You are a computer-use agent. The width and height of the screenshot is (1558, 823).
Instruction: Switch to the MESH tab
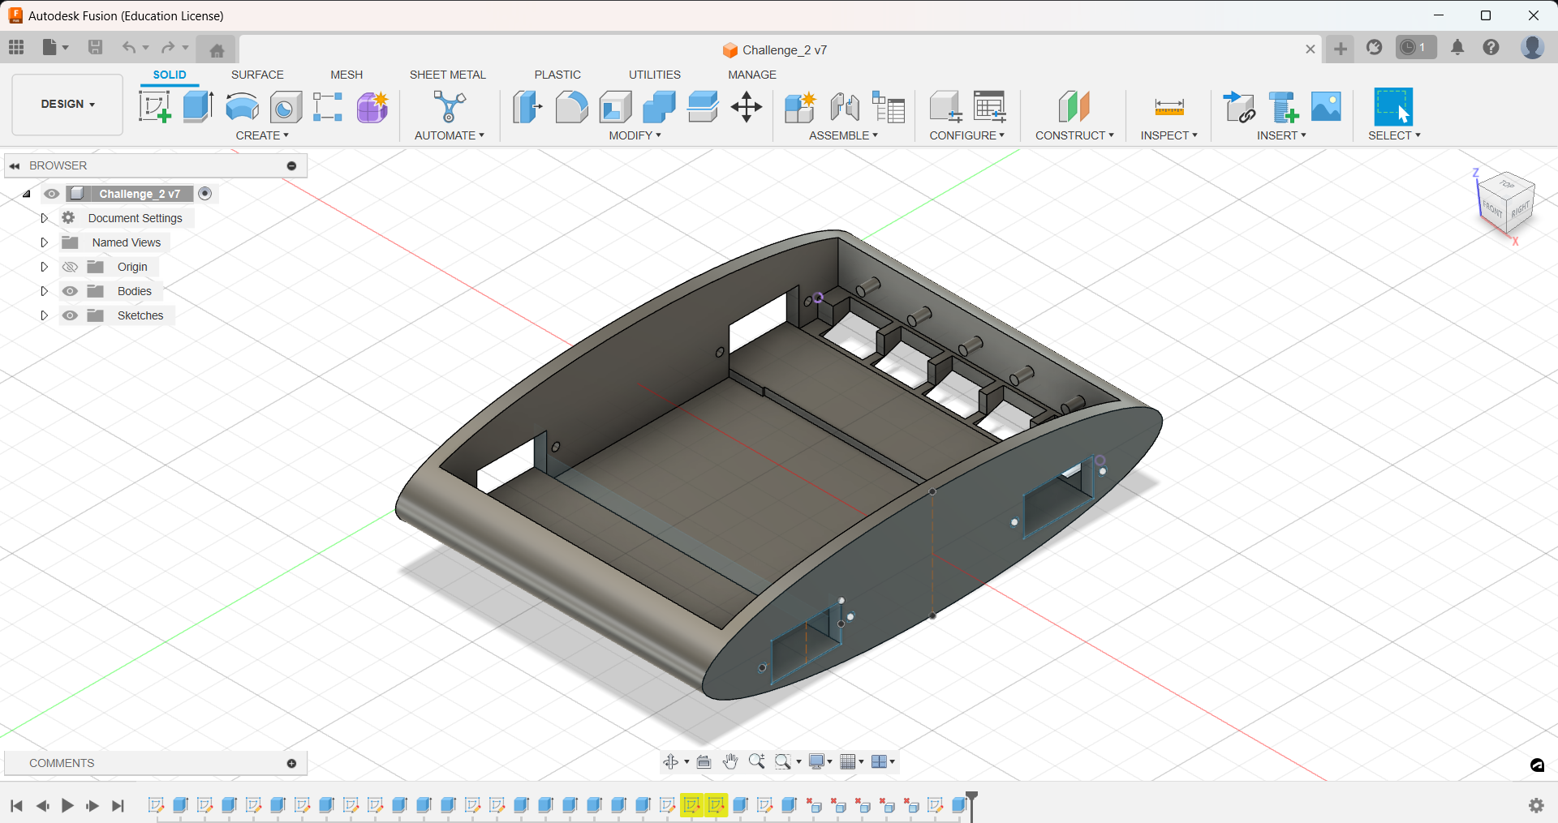[346, 75]
